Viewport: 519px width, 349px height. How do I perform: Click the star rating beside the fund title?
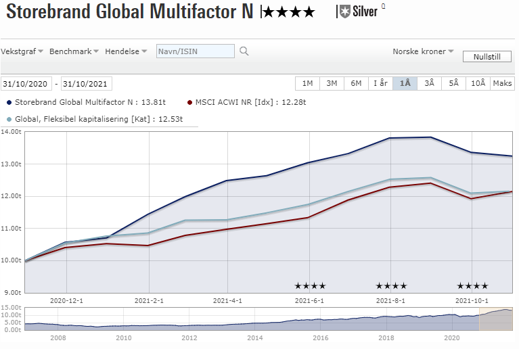289,13
